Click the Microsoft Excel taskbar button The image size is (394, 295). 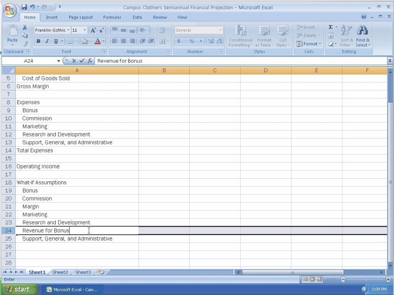73,290
